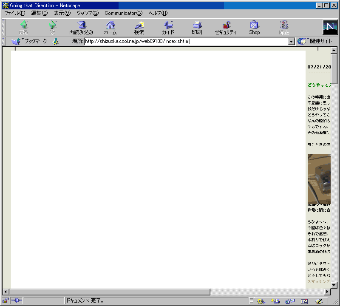Image resolution: width=340 pixels, height=306 pixels.
Task: Click the Stop (停止) button
Action: click(x=284, y=28)
